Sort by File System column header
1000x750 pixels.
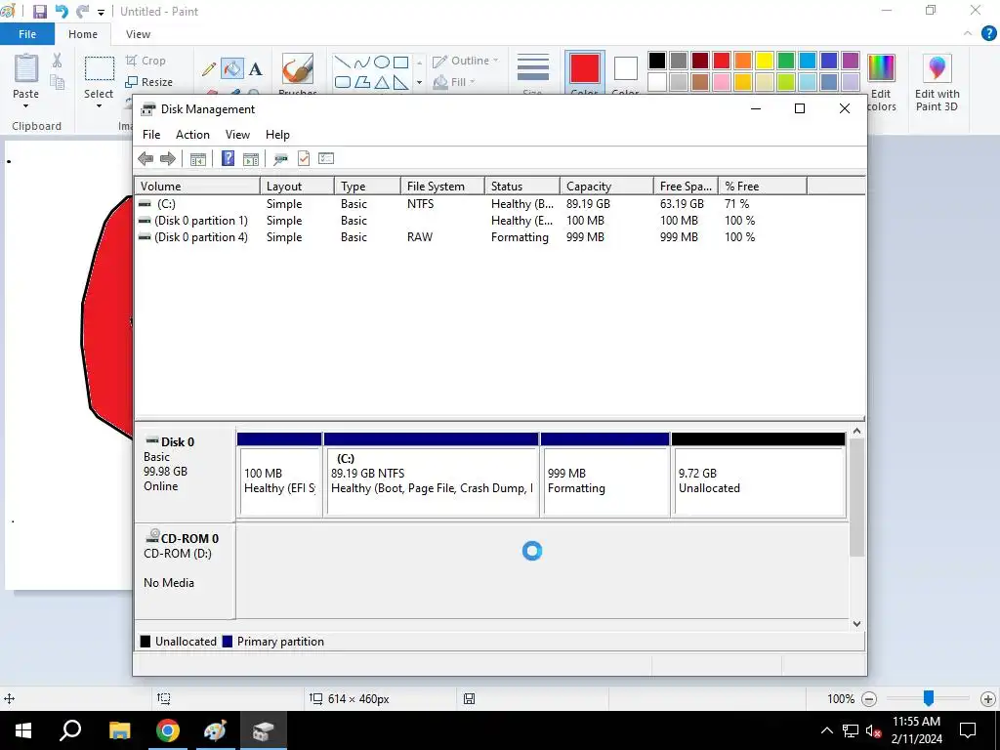tap(442, 187)
